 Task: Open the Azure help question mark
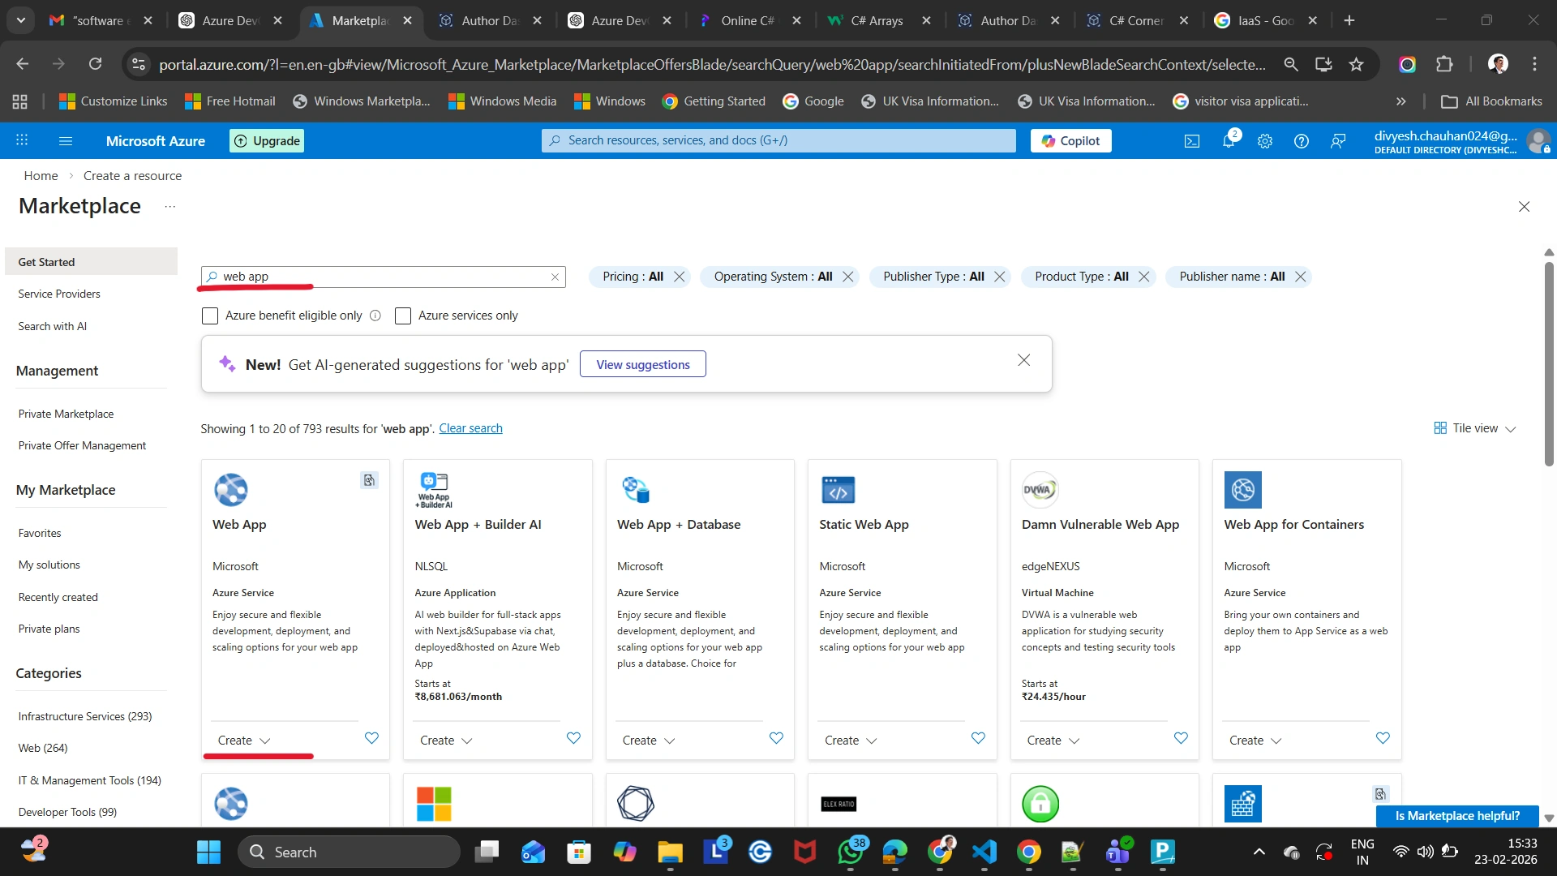pos(1302,141)
